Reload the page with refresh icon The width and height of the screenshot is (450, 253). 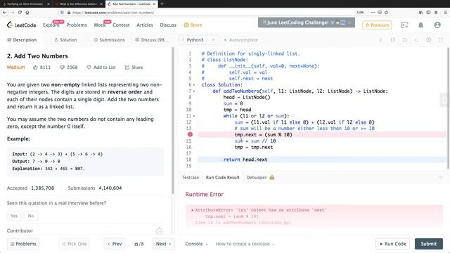point(20,13)
